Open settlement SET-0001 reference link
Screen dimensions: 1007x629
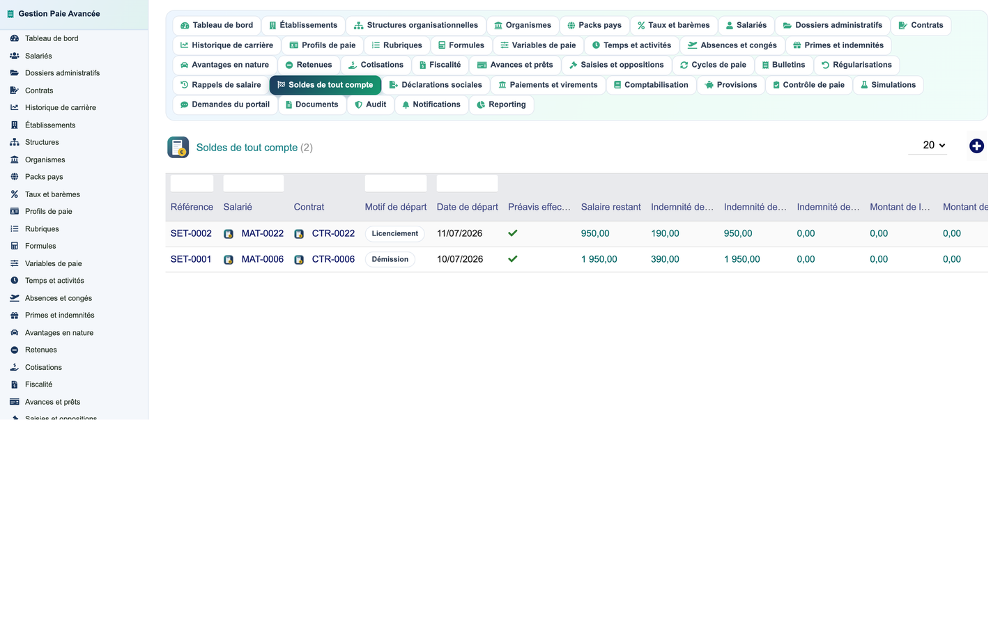pyautogui.click(x=191, y=259)
